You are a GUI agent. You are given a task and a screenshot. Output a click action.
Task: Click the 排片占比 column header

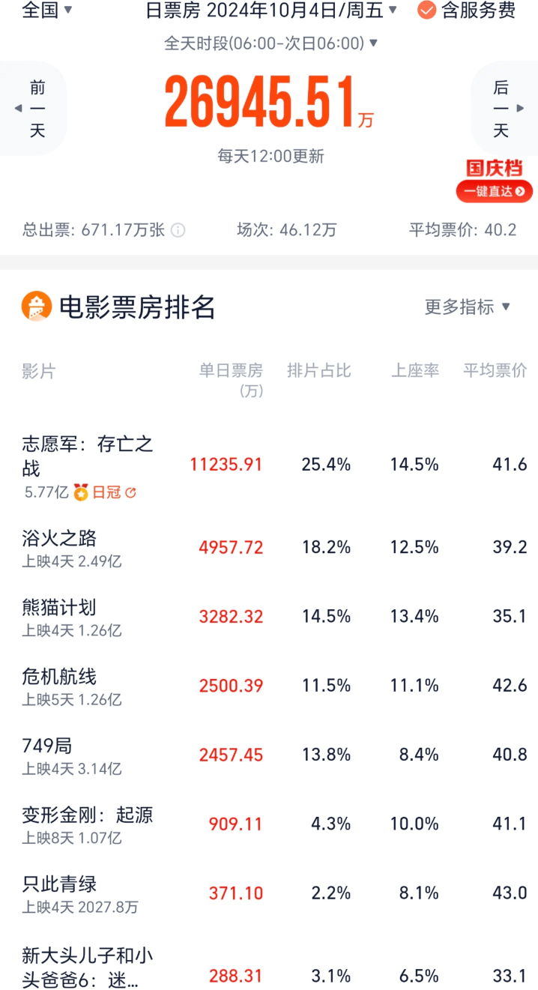tap(319, 371)
